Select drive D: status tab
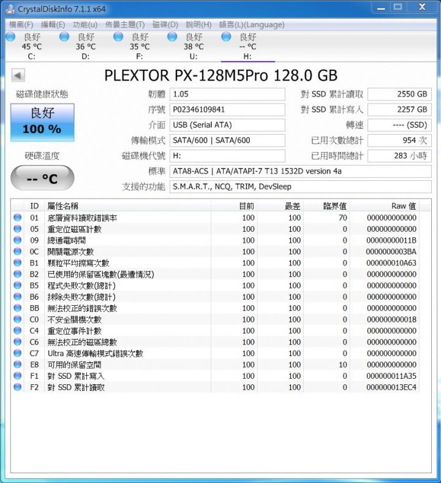The height and width of the screenshot is (483, 441). click(x=86, y=46)
